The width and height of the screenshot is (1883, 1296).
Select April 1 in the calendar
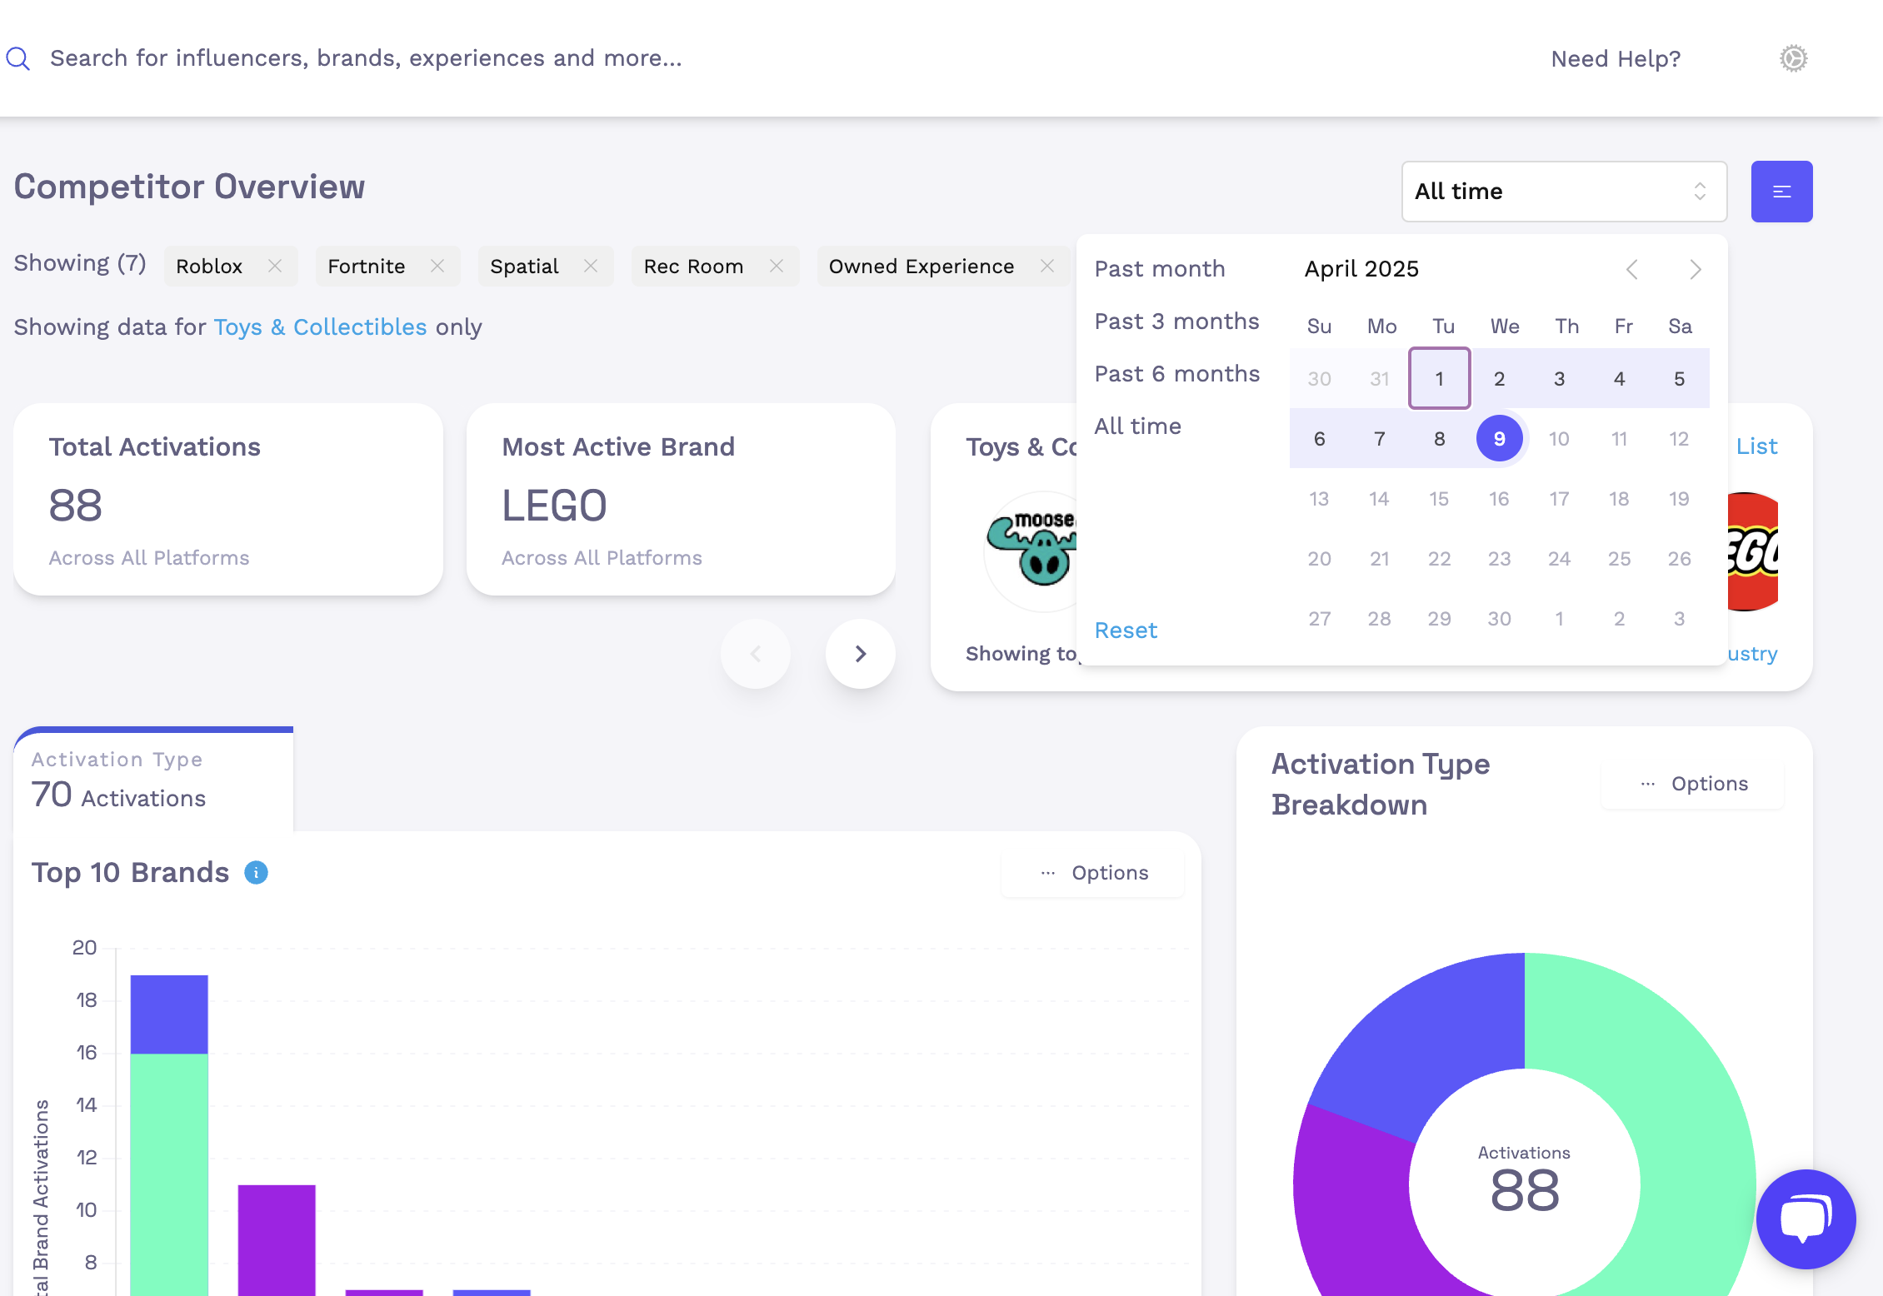(1439, 379)
